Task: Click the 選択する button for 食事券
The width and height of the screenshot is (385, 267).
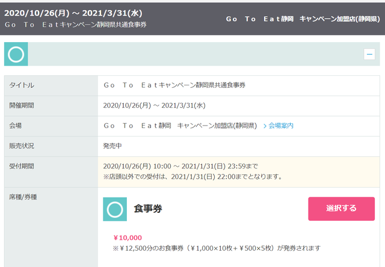Action: coord(341,209)
